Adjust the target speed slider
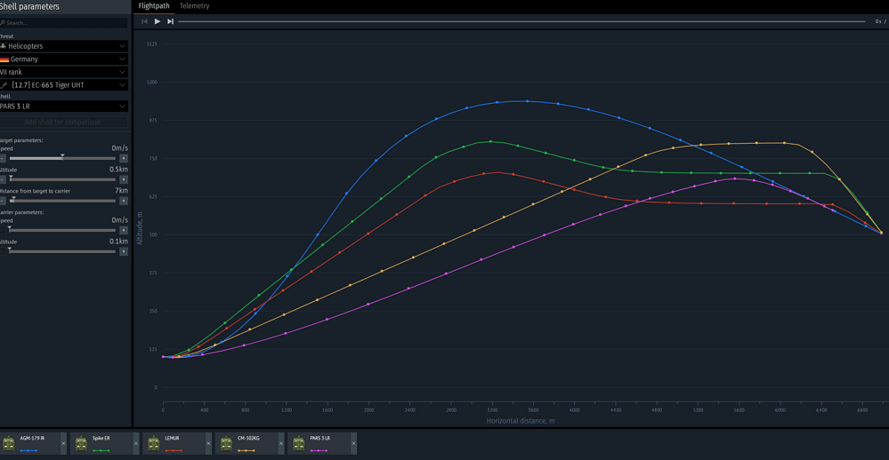This screenshot has width=889, height=460. [x=62, y=158]
